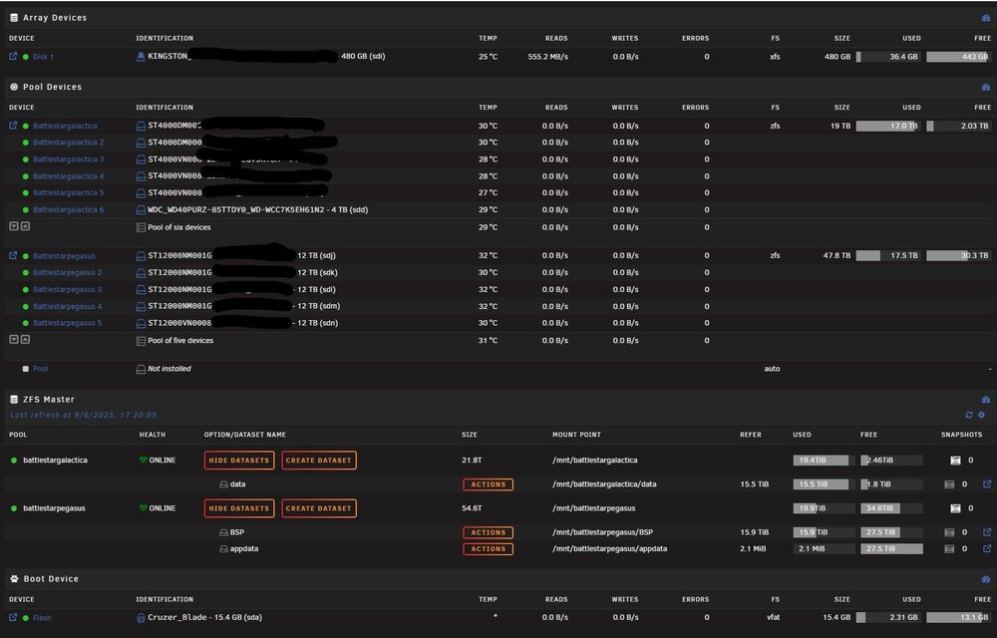Image resolution: width=997 pixels, height=638 pixels.
Task: Click snapshot icon for the data dataset
Action: (x=949, y=484)
